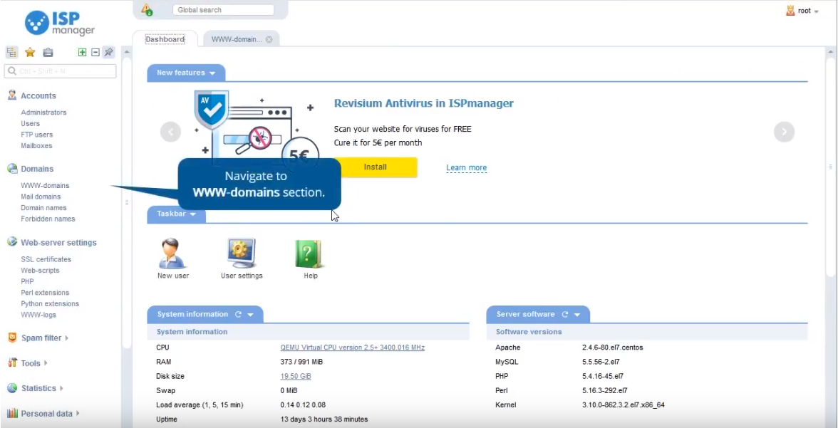Collapse the New features panel
Screen dimensions: 838x428
coord(212,73)
